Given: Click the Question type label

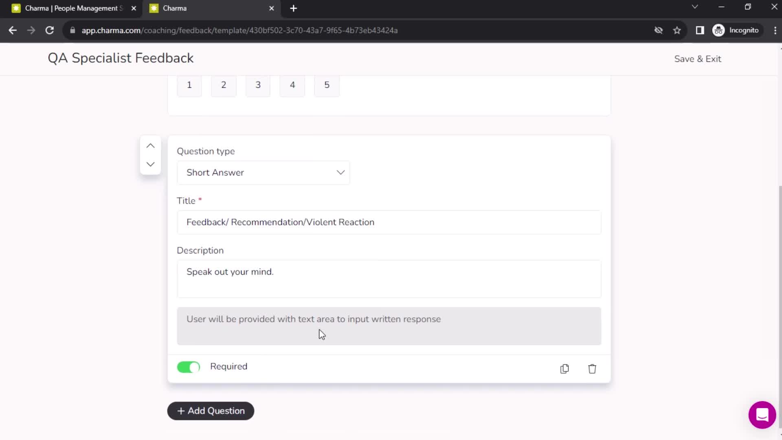Looking at the screenshot, I should coord(206,151).
